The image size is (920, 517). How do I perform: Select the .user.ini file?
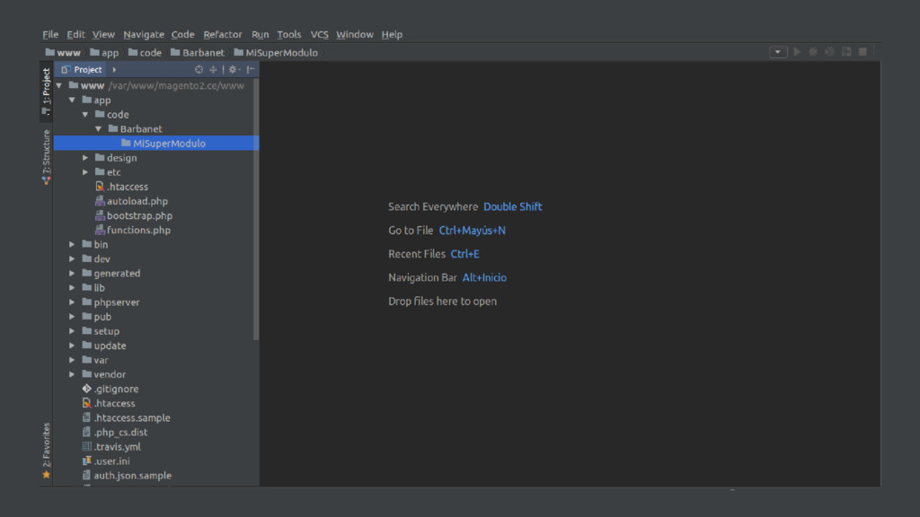[x=106, y=461]
